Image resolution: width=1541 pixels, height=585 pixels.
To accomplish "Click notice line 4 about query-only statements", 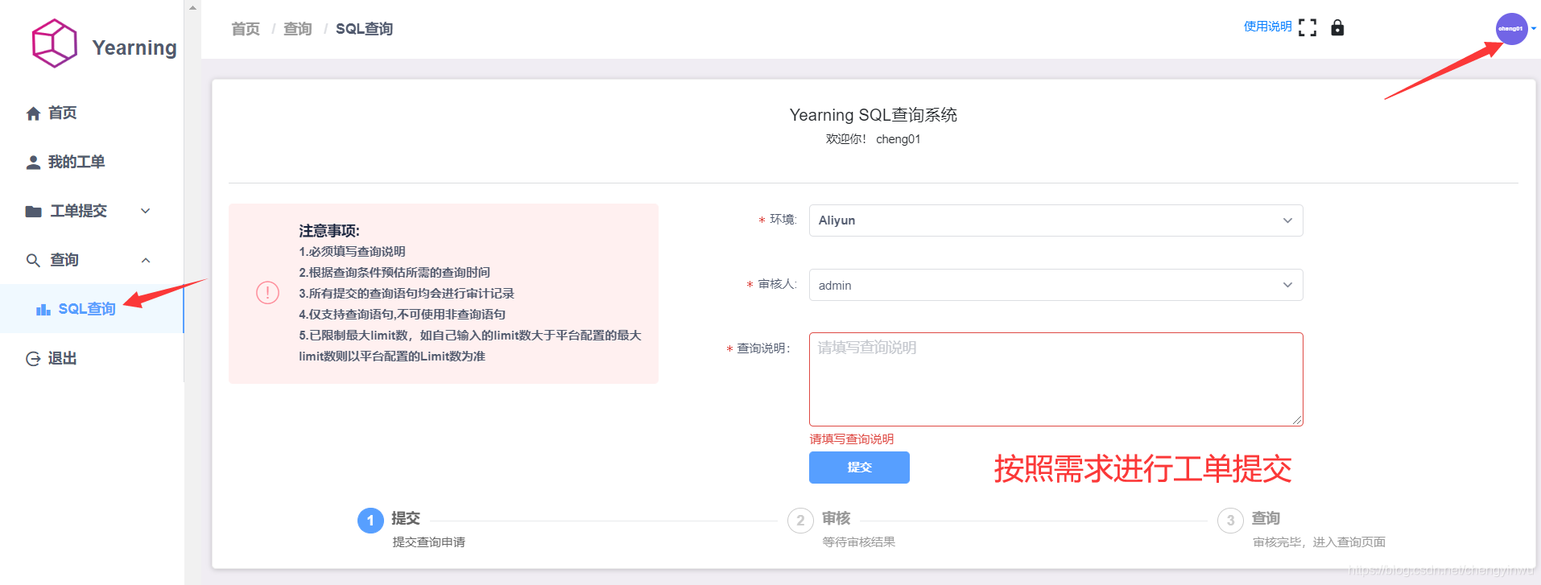I will (402, 315).
